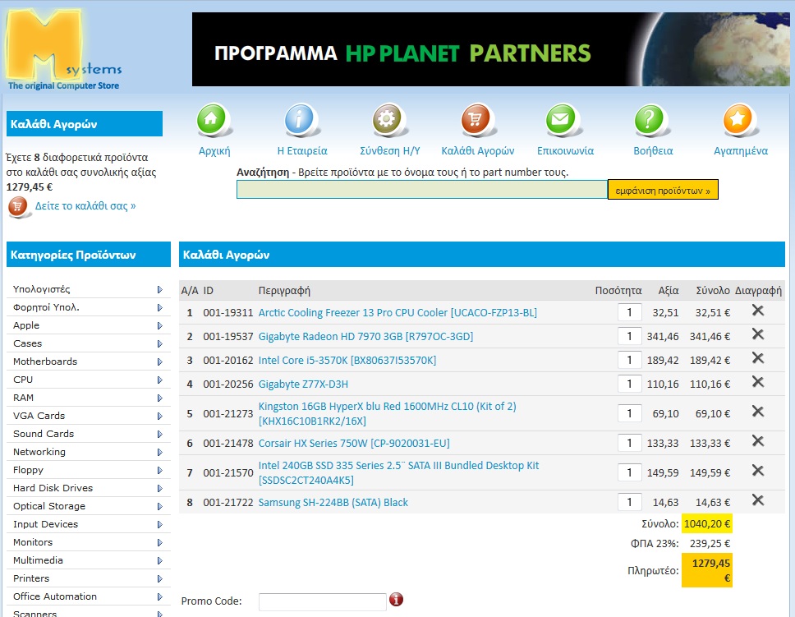Remove Gigabyte Radeon HD 7970 from cart
This screenshot has width=795, height=617.
click(757, 334)
